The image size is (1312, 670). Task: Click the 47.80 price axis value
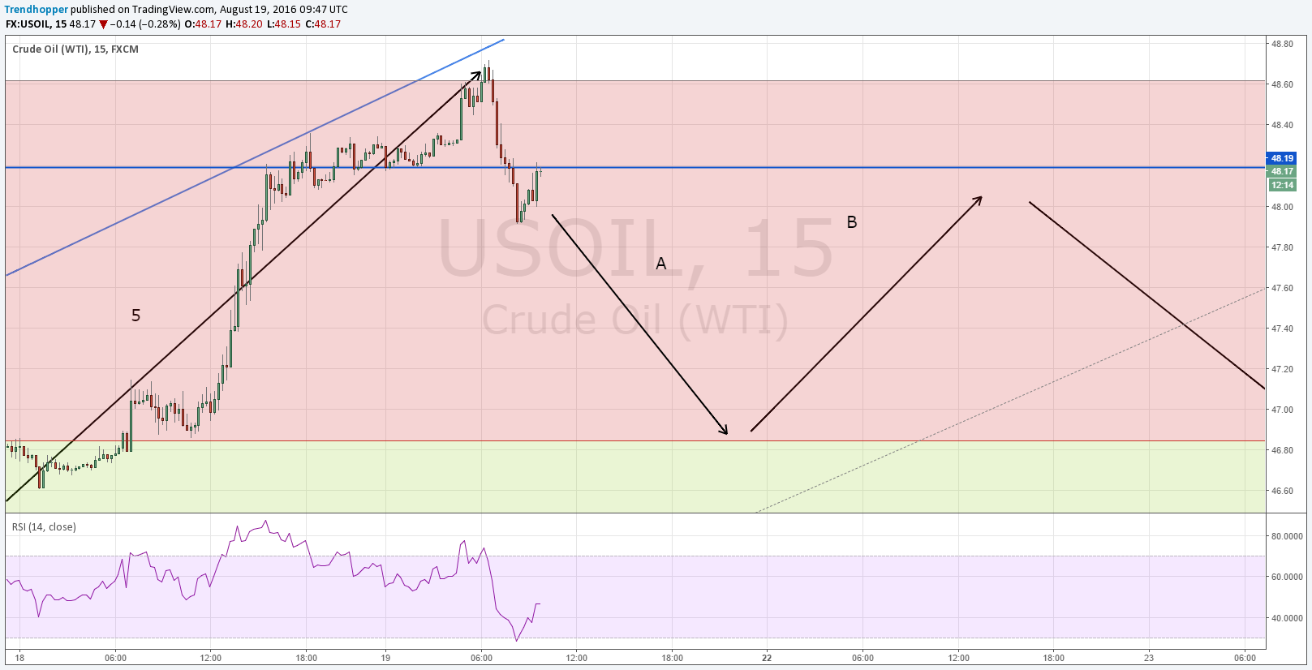[x=1282, y=247]
